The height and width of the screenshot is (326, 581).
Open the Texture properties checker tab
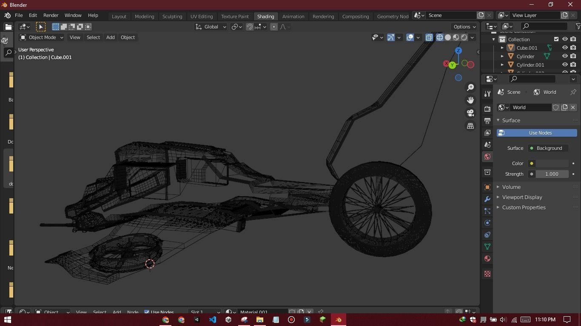(487, 274)
